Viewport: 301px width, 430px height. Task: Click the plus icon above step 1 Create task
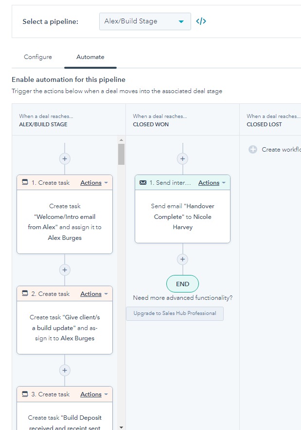[x=64, y=158]
